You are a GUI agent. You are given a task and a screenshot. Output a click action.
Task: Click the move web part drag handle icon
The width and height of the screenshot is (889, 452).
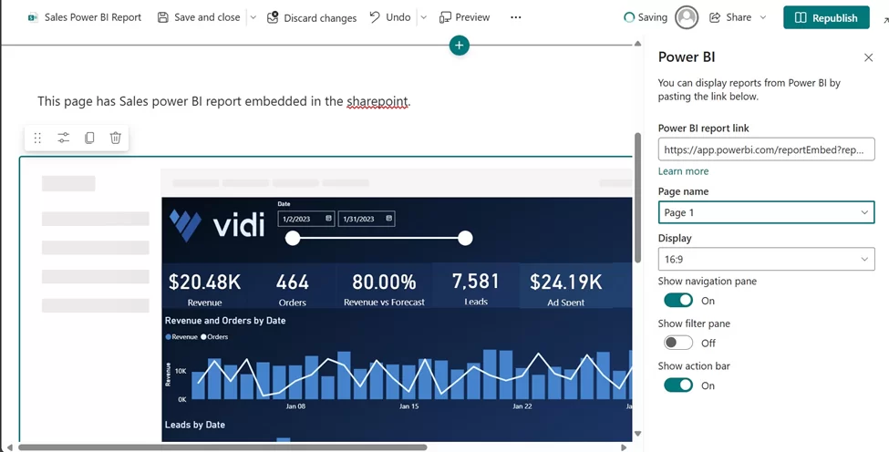coord(37,138)
